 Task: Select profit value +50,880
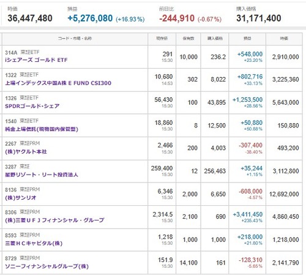[252, 122]
